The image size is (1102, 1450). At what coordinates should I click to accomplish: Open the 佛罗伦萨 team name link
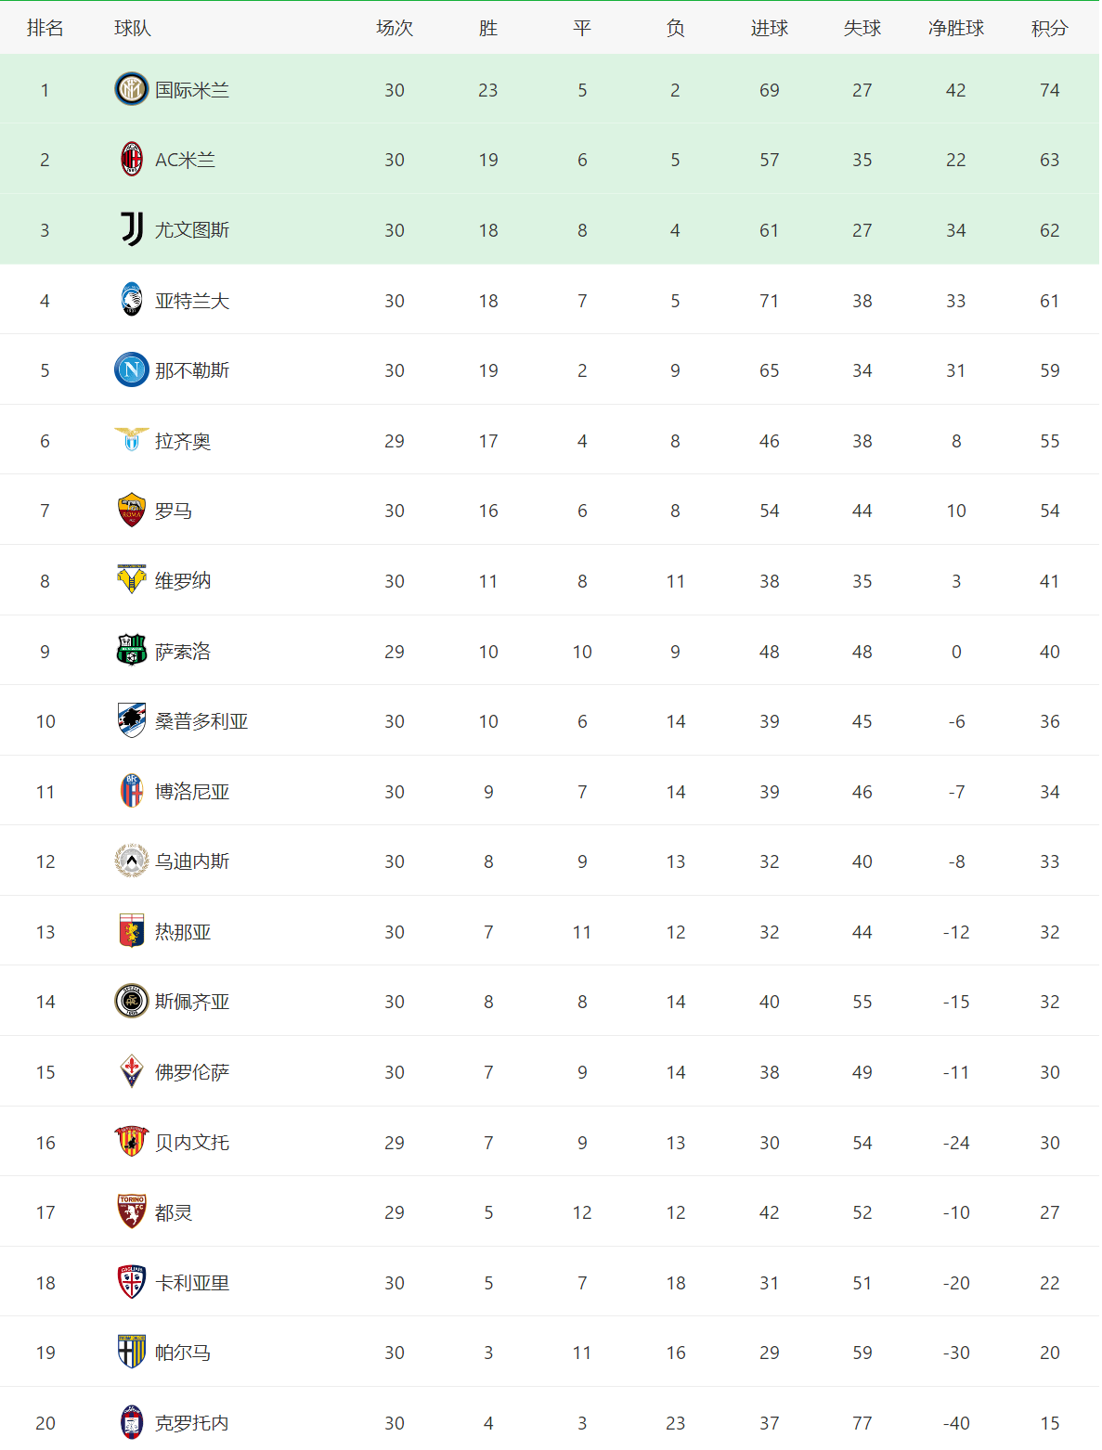click(x=192, y=1072)
